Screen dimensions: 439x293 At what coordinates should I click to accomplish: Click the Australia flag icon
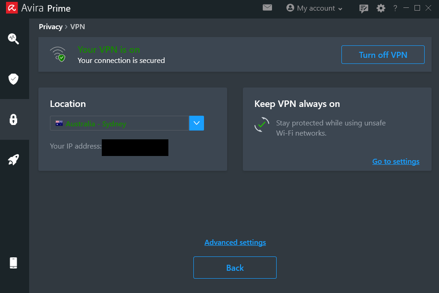coord(59,123)
